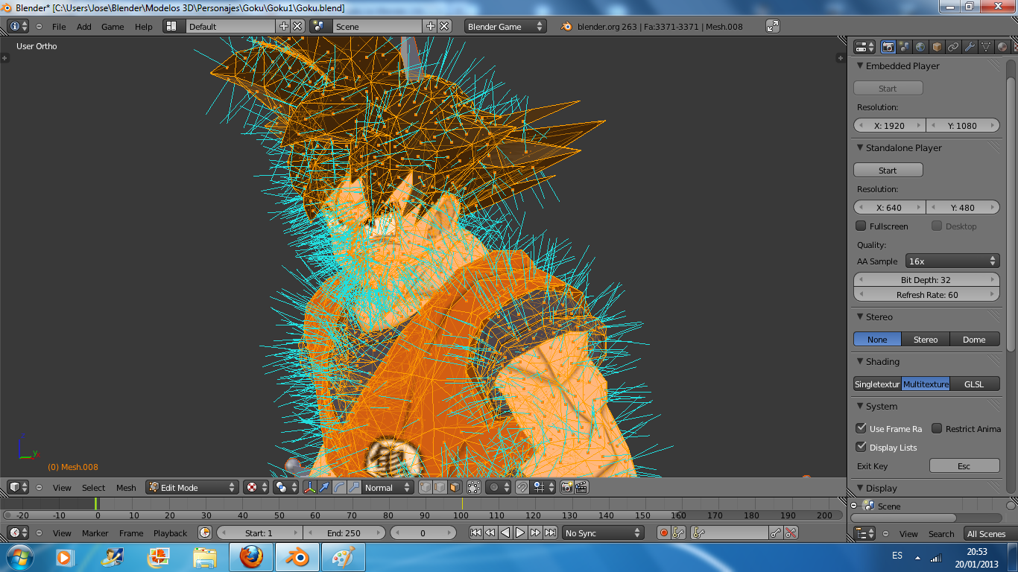Select the Modifiers wrench icon

click(970, 47)
